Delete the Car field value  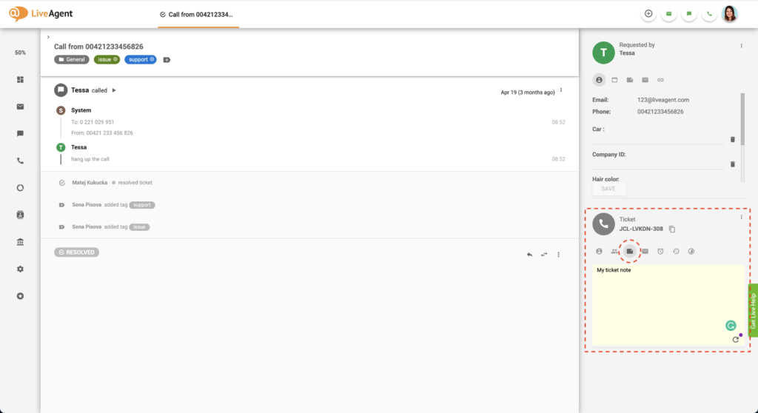click(733, 139)
